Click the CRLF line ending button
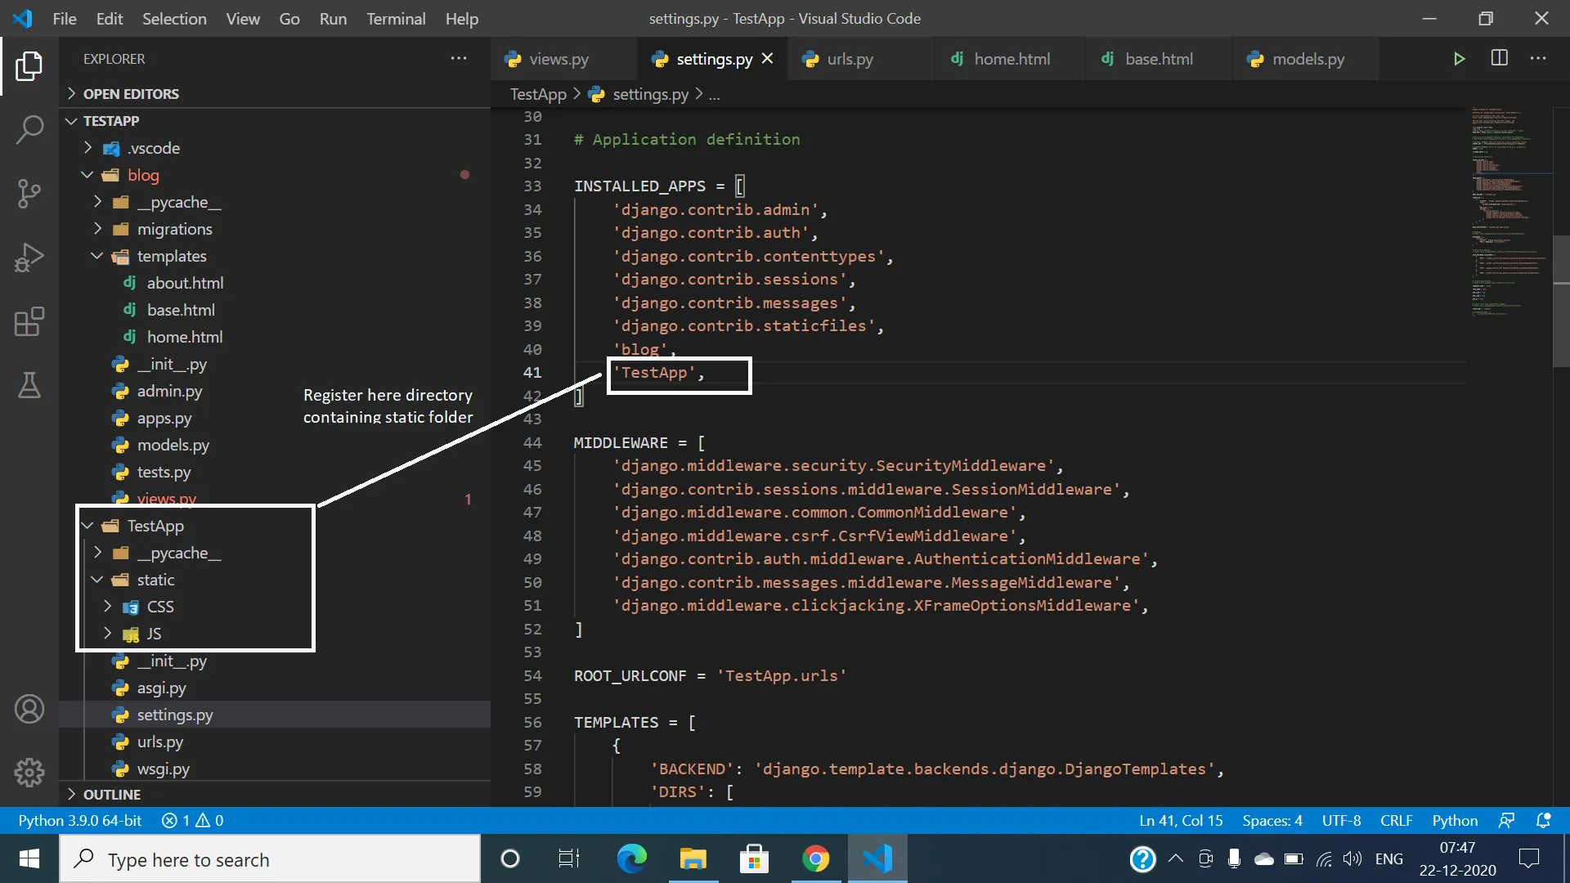1570x883 pixels. point(1396,820)
